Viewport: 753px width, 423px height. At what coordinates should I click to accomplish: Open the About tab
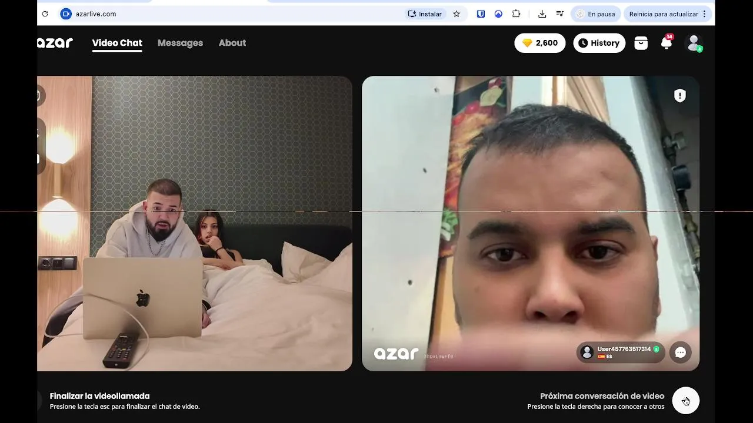232,43
